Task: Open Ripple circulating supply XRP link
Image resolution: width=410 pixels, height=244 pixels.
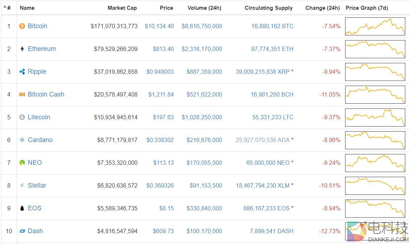Action: click(262, 72)
